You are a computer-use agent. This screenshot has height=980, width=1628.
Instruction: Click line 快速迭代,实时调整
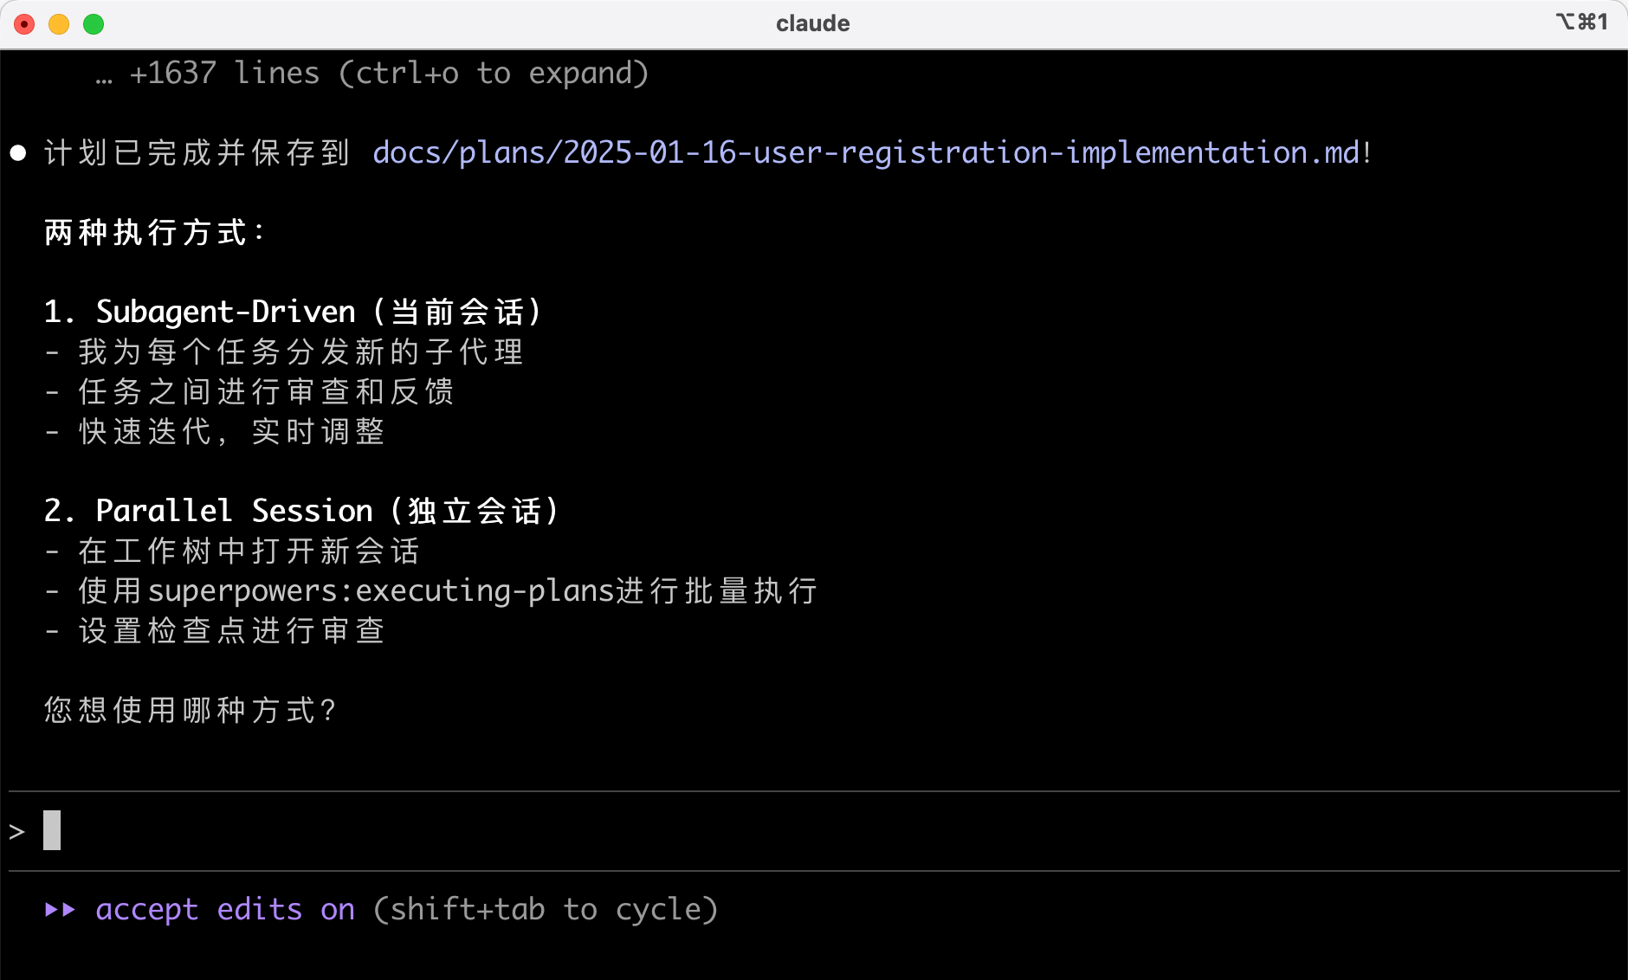215,432
